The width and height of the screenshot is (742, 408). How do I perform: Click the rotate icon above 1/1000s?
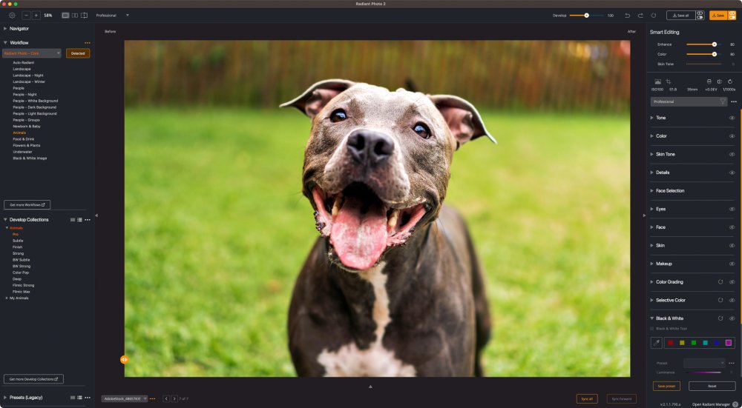tap(730, 81)
